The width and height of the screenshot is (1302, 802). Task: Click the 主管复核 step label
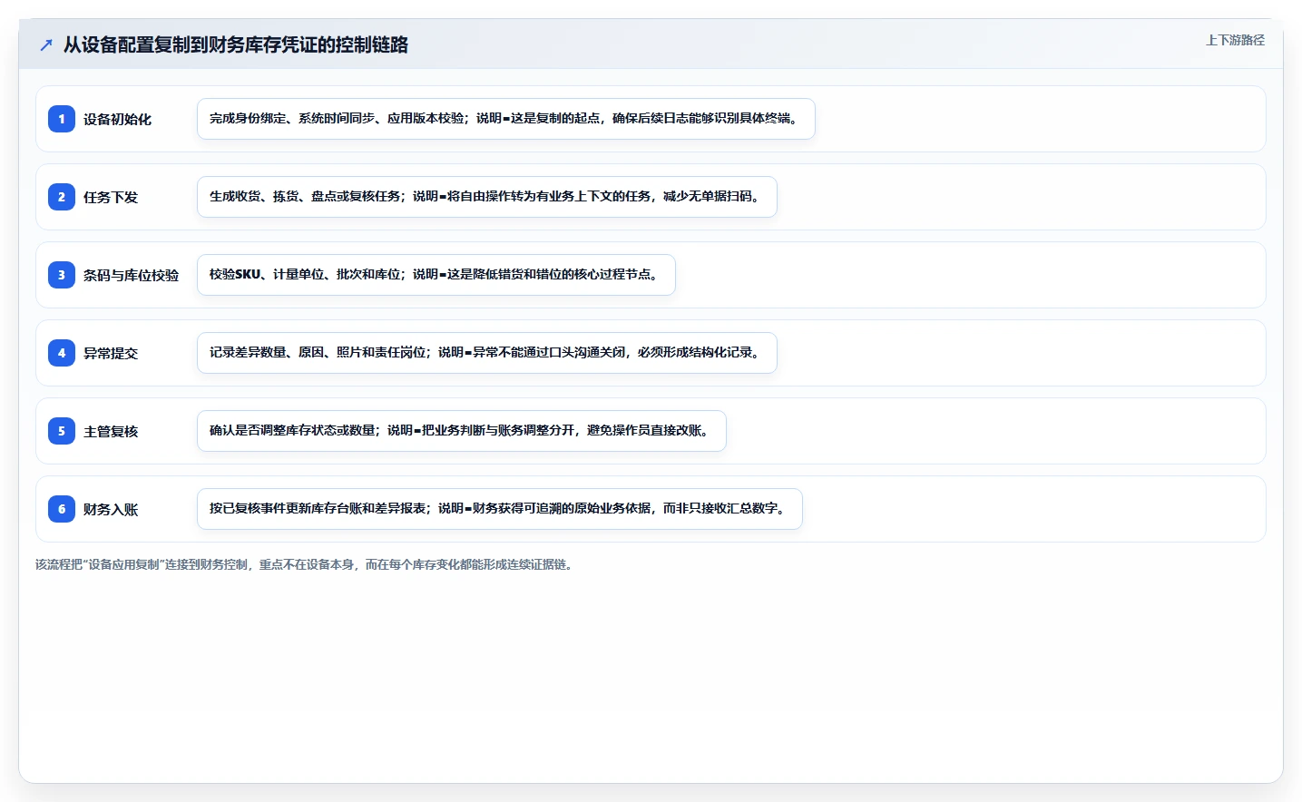111,431
